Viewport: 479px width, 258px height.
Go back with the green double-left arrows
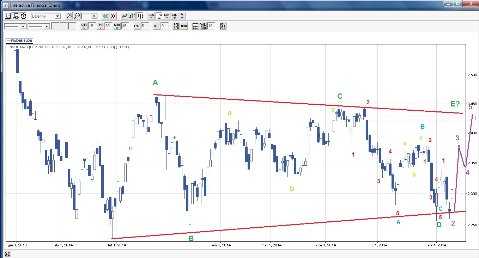[x=105, y=16]
